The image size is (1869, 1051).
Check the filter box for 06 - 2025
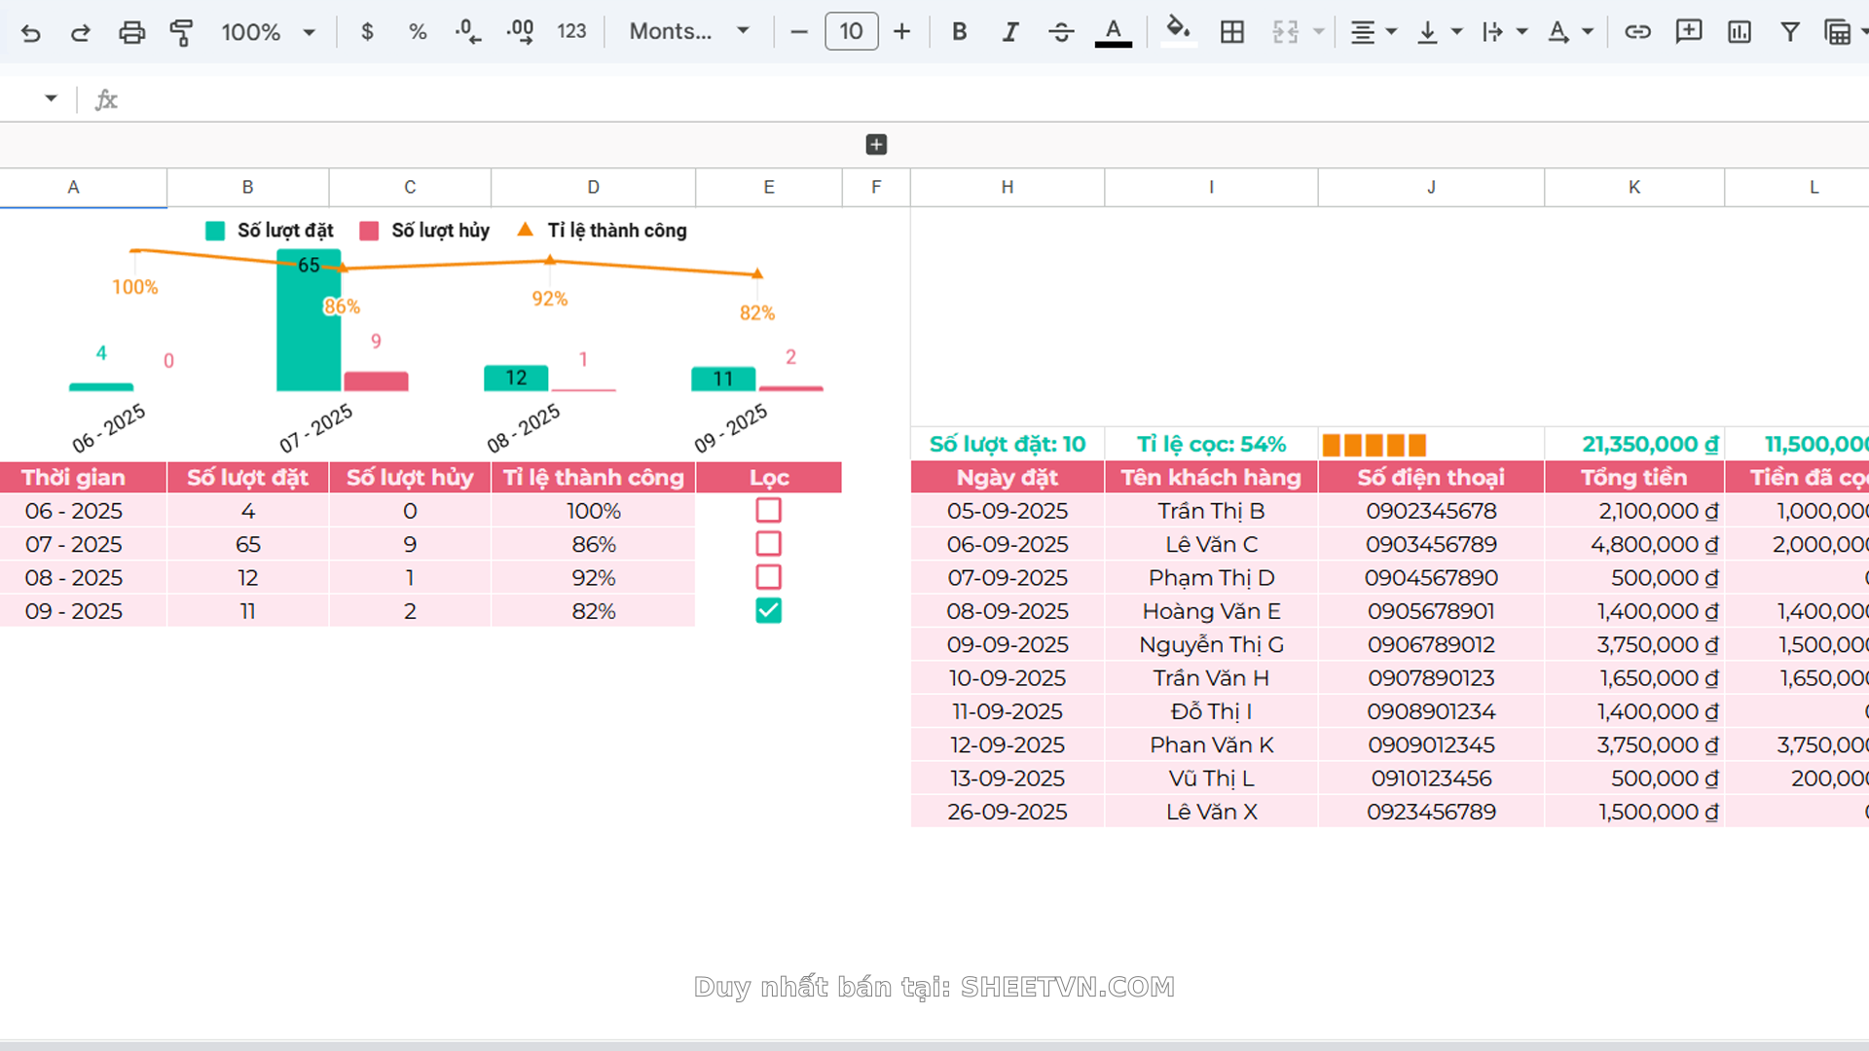pyautogui.click(x=768, y=510)
